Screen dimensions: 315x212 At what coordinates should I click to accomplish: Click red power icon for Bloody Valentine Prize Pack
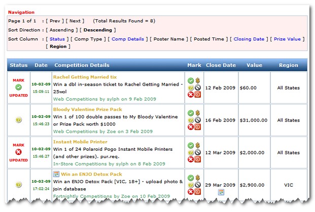click(198, 127)
